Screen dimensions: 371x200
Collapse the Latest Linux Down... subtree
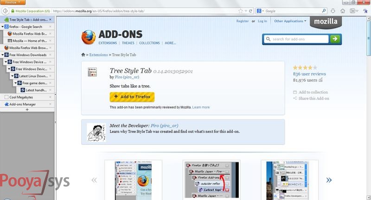(x=13, y=76)
